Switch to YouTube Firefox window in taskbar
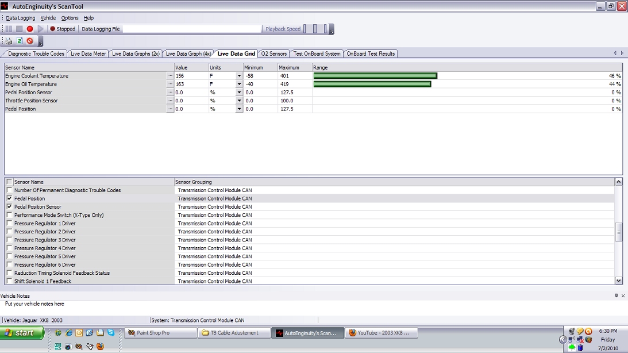The image size is (628, 353). click(x=382, y=333)
